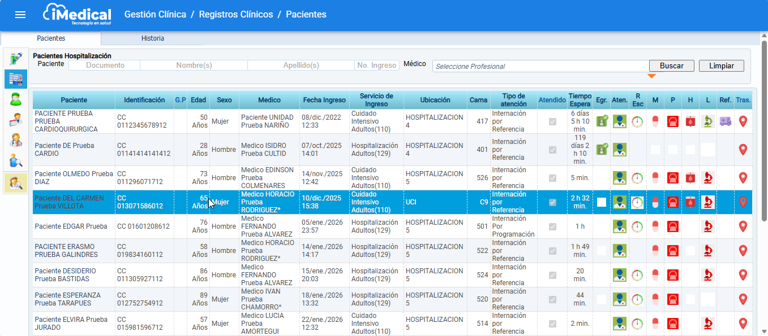The height and width of the screenshot is (336, 768).
Task: Select the hospitalization building icon in sidebar
Action: (15, 79)
